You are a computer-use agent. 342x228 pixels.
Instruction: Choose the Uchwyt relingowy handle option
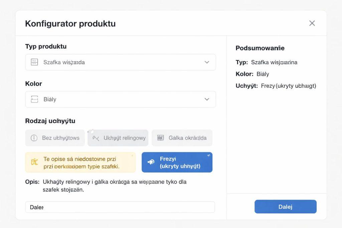[x=118, y=138]
